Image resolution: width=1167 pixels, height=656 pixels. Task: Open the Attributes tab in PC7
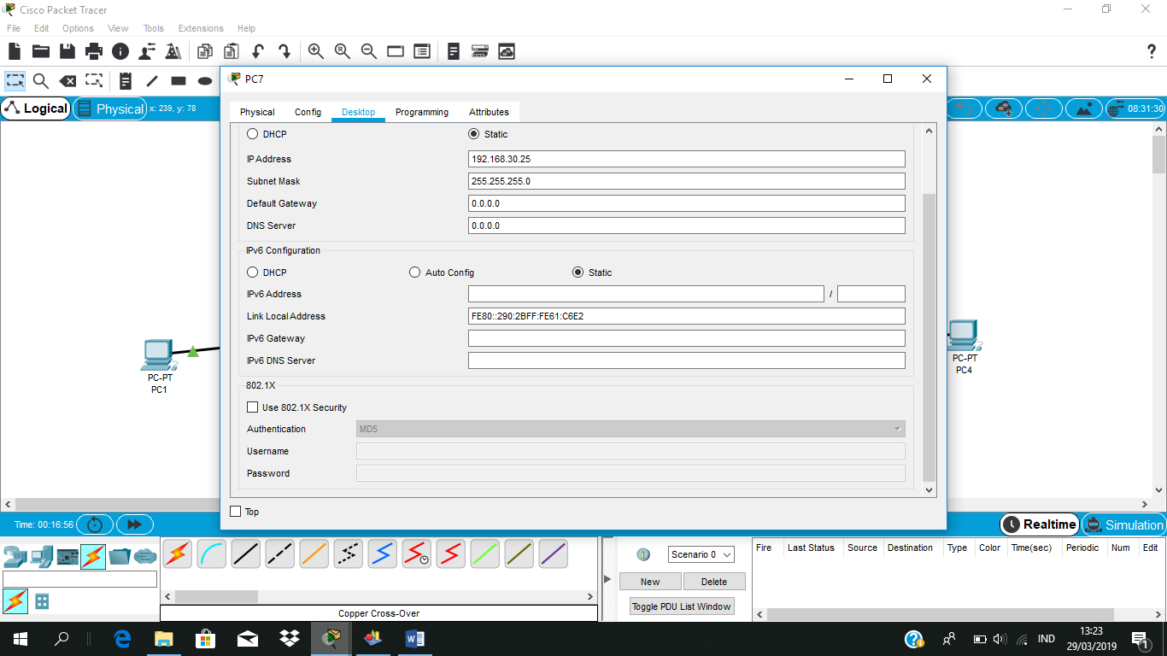(489, 112)
